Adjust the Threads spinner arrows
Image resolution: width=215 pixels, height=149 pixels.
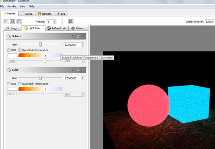click(x=54, y=21)
